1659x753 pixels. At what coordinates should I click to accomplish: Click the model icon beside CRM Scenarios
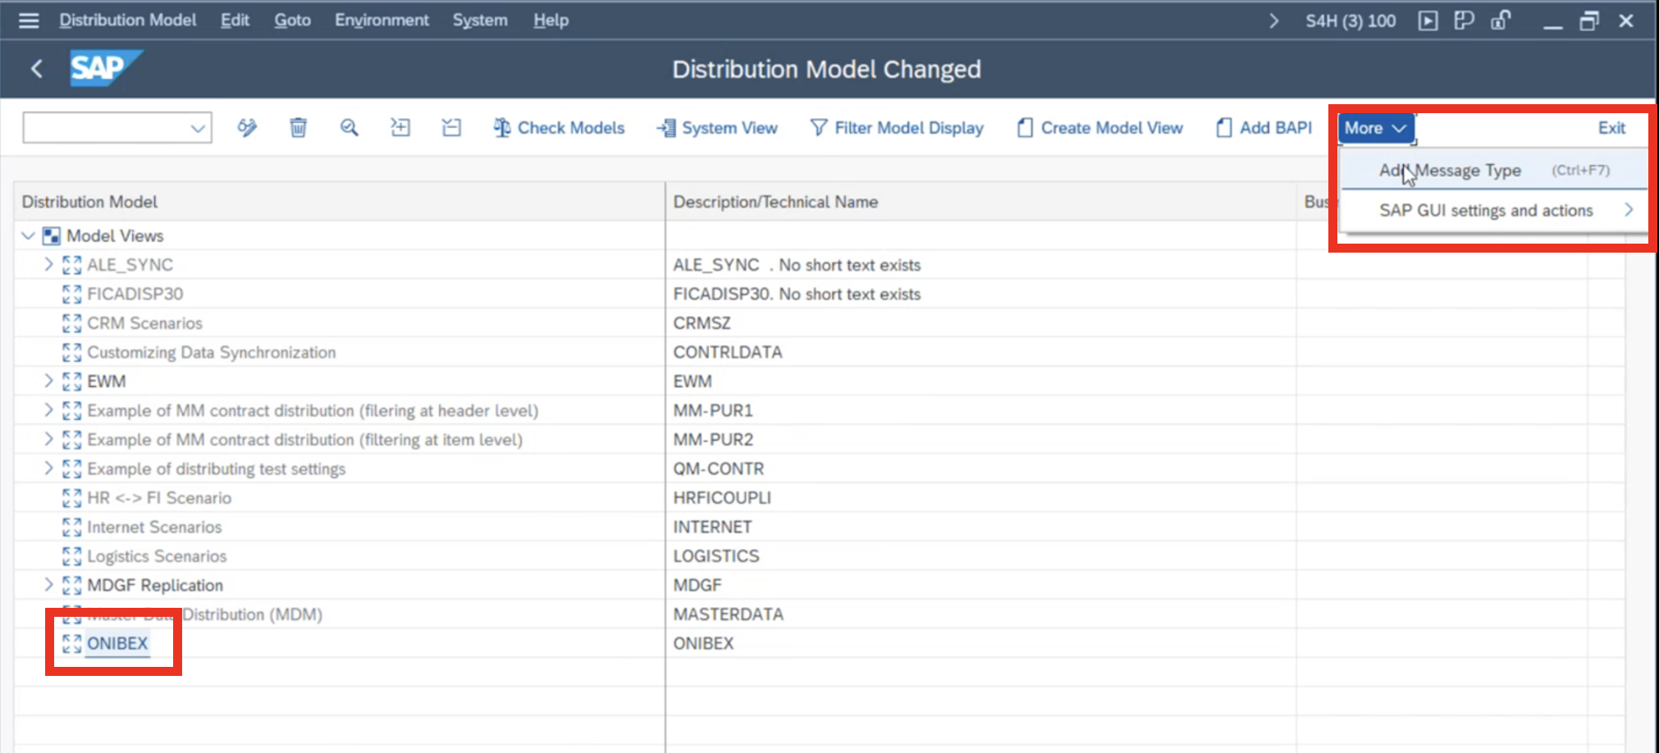(72, 323)
